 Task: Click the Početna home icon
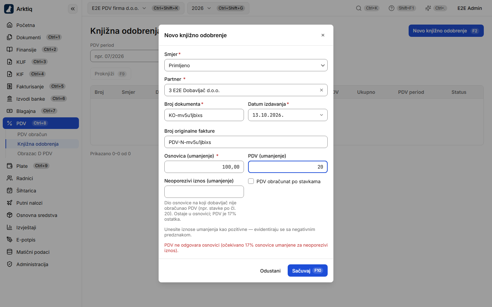[10, 25]
